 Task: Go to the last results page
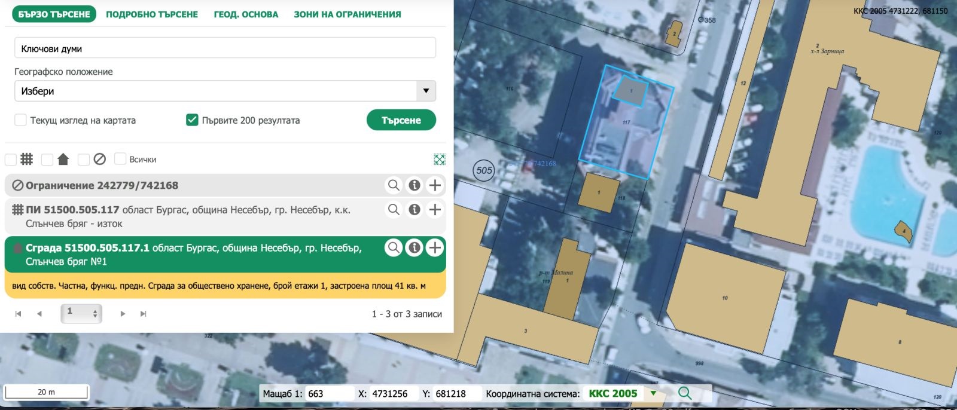click(x=144, y=314)
